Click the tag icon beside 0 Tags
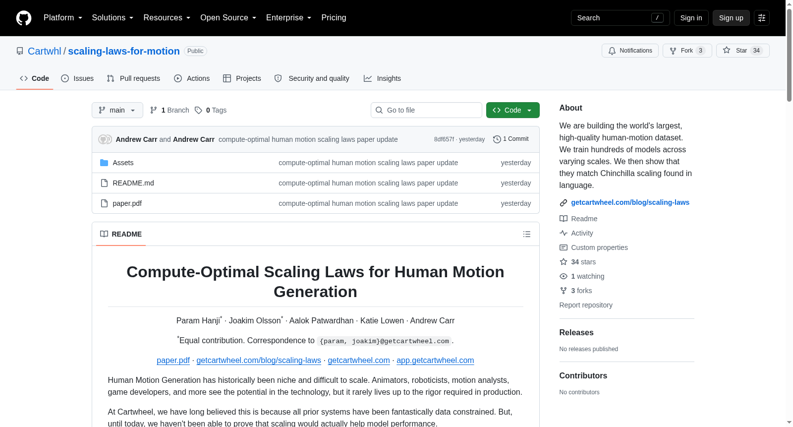The image size is (793, 427). pos(198,110)
